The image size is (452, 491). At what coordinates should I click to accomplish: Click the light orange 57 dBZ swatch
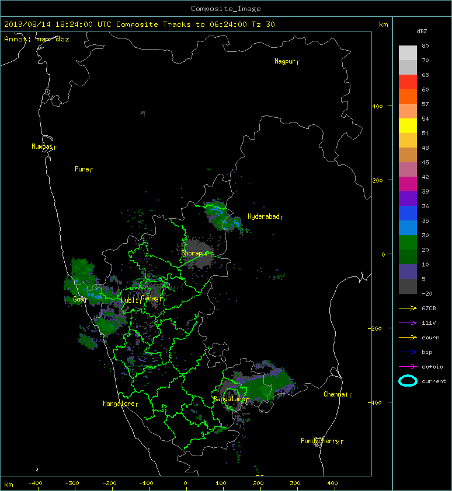tap(408, 111)
